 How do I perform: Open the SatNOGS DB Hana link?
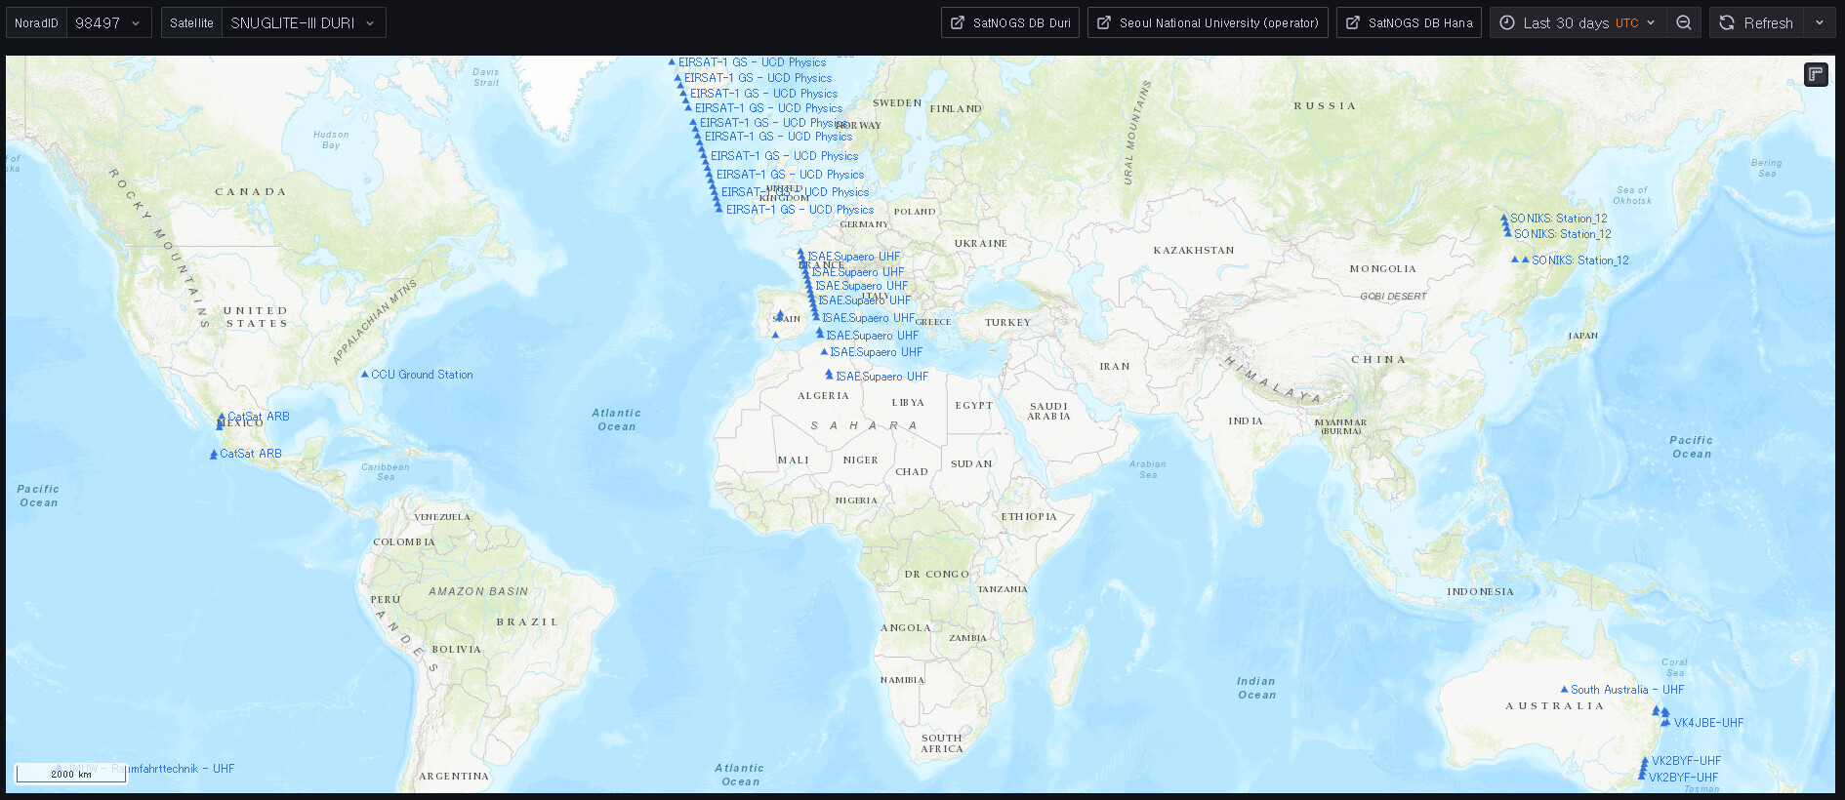click(x=1409, y=22)
